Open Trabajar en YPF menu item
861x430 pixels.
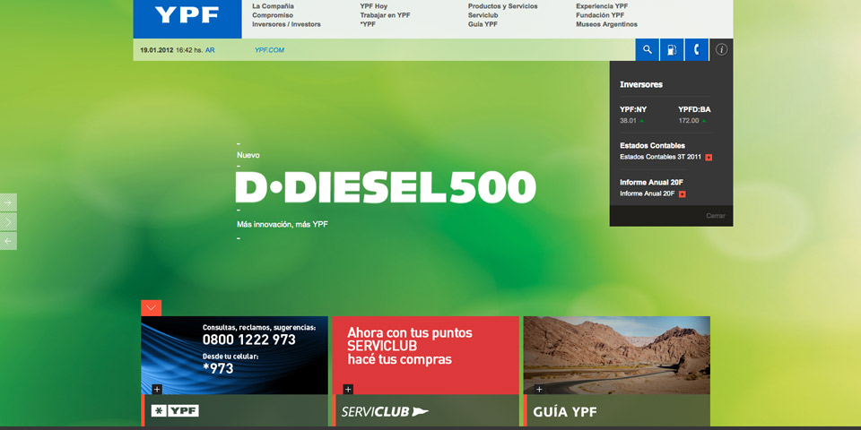tap(385, 15)
